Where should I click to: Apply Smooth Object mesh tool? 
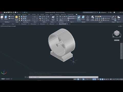point(17,18)
